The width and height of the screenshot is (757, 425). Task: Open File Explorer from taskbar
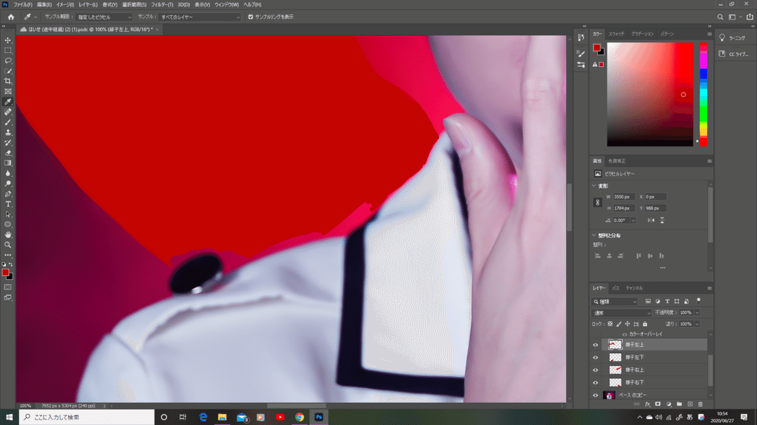point(223,417)
